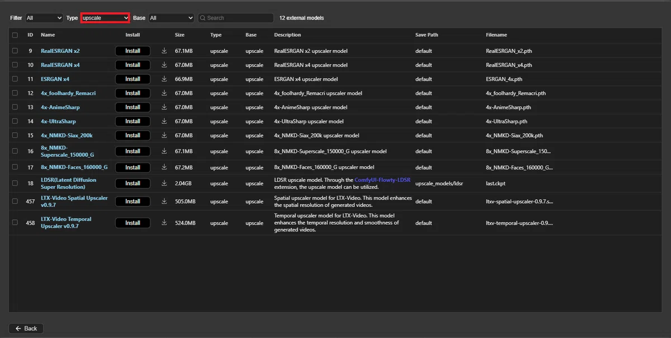The image size is (671, 338).
Task: Install the LDSR model
Action: tap(133, 183)
